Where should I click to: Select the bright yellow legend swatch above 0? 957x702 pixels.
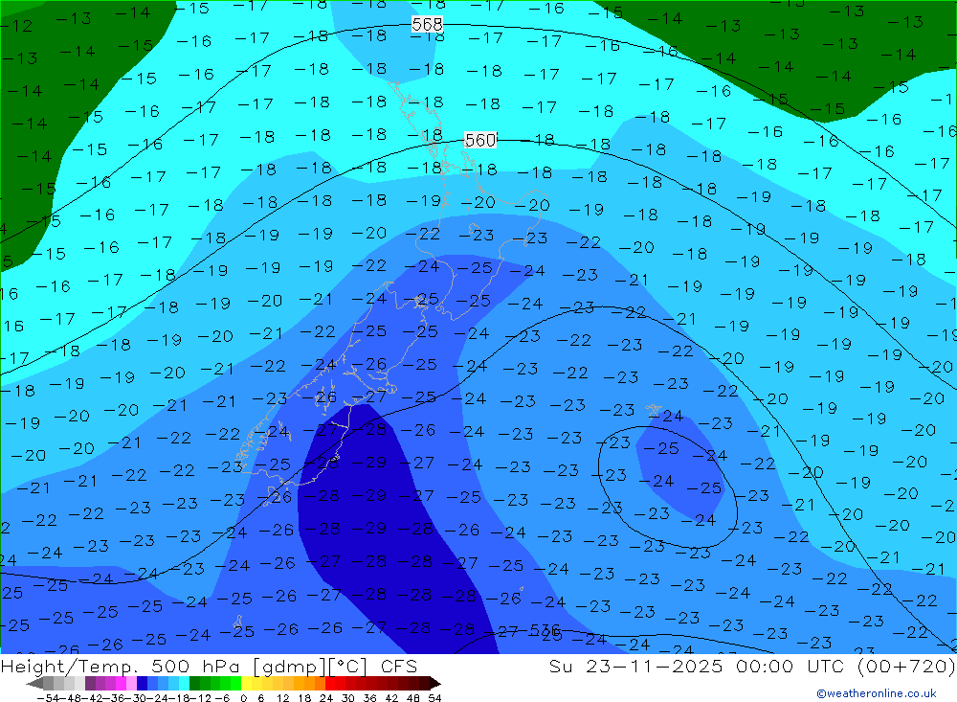246,683
